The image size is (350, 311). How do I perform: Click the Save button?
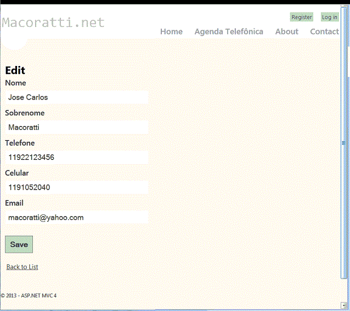pos(19,245)
